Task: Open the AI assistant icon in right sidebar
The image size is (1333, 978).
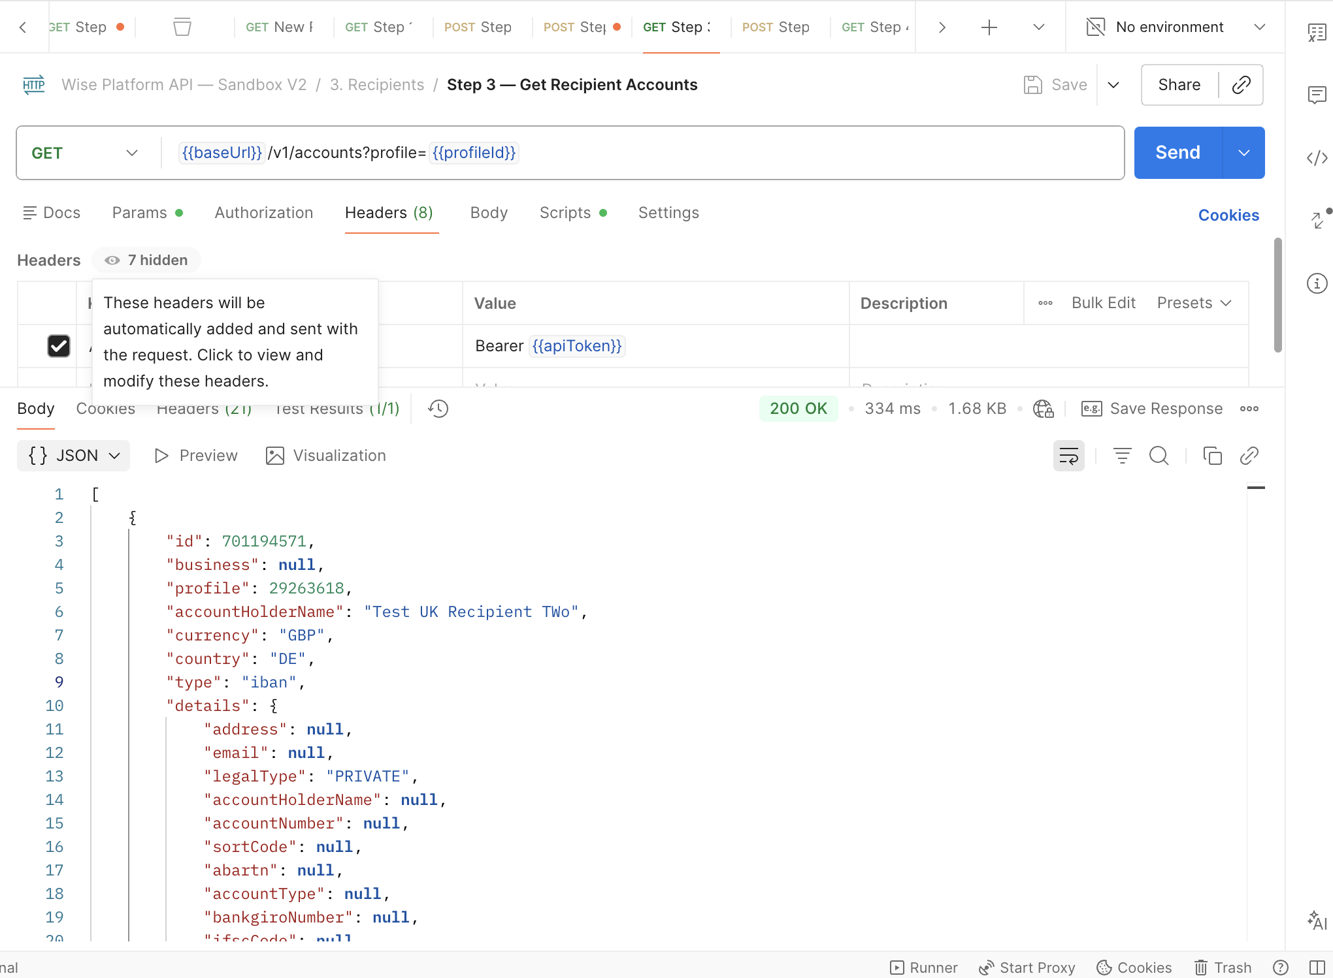Action: point(1317,921)
